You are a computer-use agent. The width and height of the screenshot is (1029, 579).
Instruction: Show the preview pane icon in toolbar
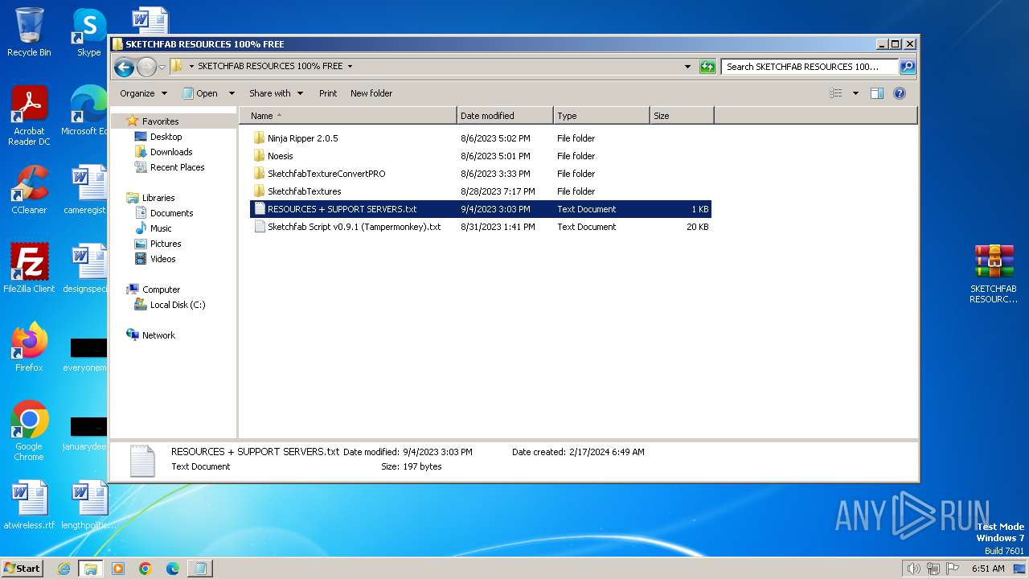coord(877,93)
